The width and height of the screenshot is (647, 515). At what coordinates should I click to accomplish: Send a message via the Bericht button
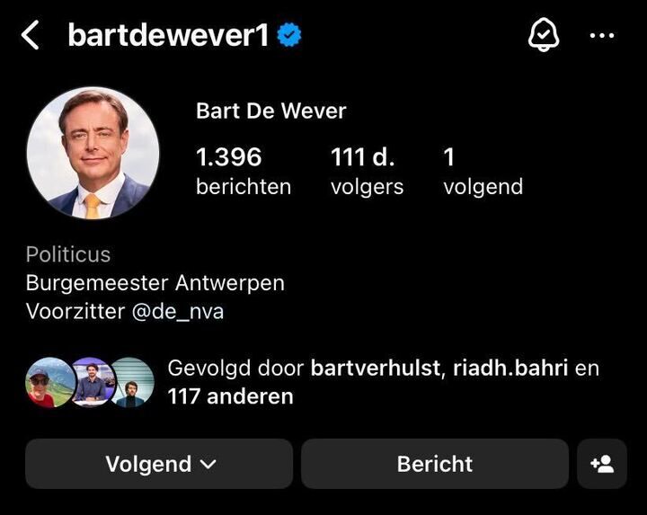(x=435, y=464)
